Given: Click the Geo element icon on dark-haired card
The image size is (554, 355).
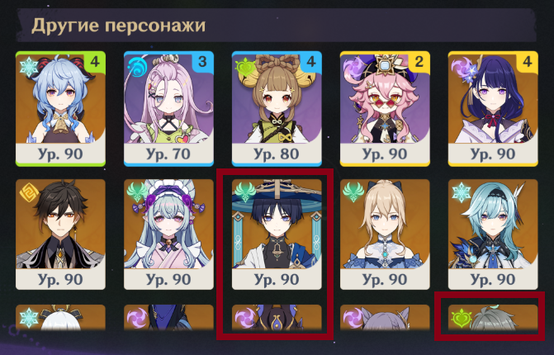Looking at the screenshot, I should (30, 192).
